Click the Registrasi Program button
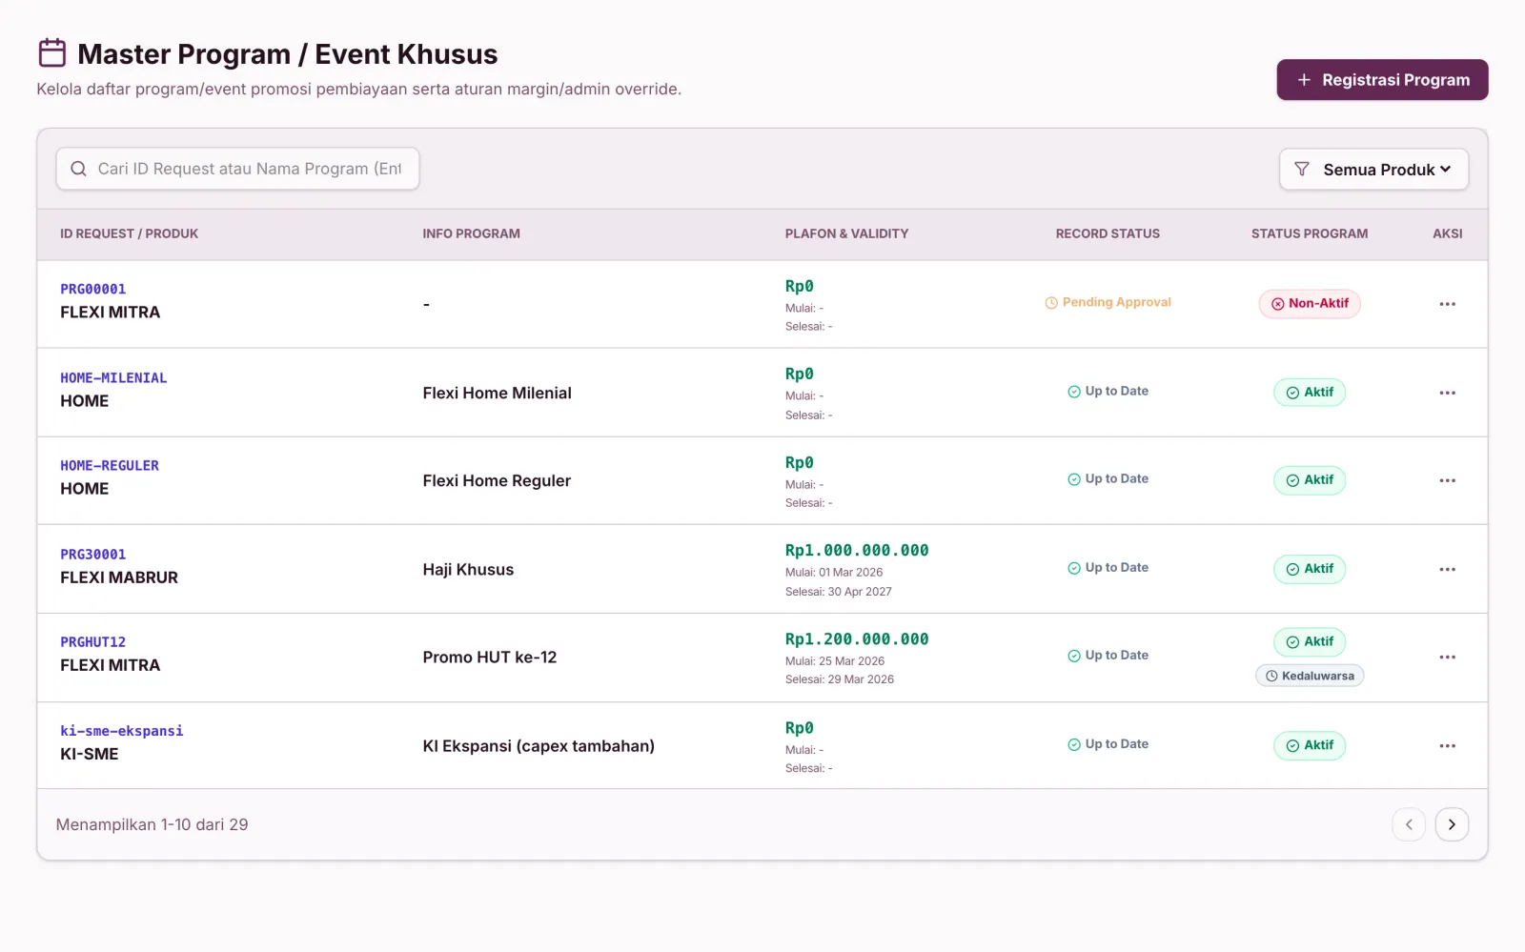This screenshot has height=952, width=1525. pos(1382,80)
